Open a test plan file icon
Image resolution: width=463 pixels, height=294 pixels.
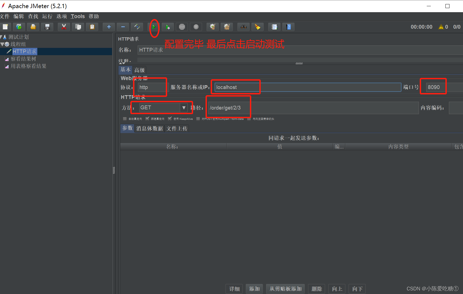pos(33,27)
